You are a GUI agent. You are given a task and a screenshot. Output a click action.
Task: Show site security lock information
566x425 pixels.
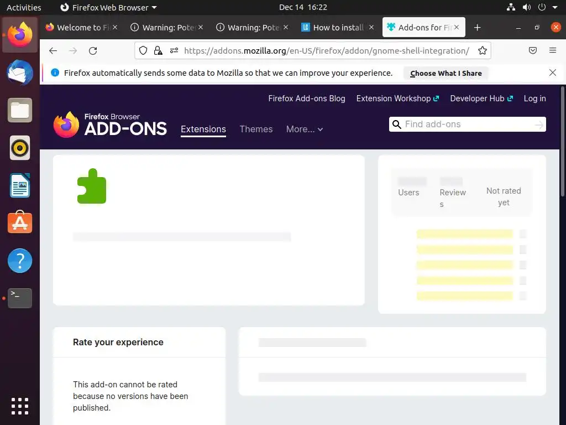[158, 50]
